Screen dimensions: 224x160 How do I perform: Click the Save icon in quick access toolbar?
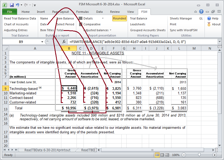pos(11,5)
